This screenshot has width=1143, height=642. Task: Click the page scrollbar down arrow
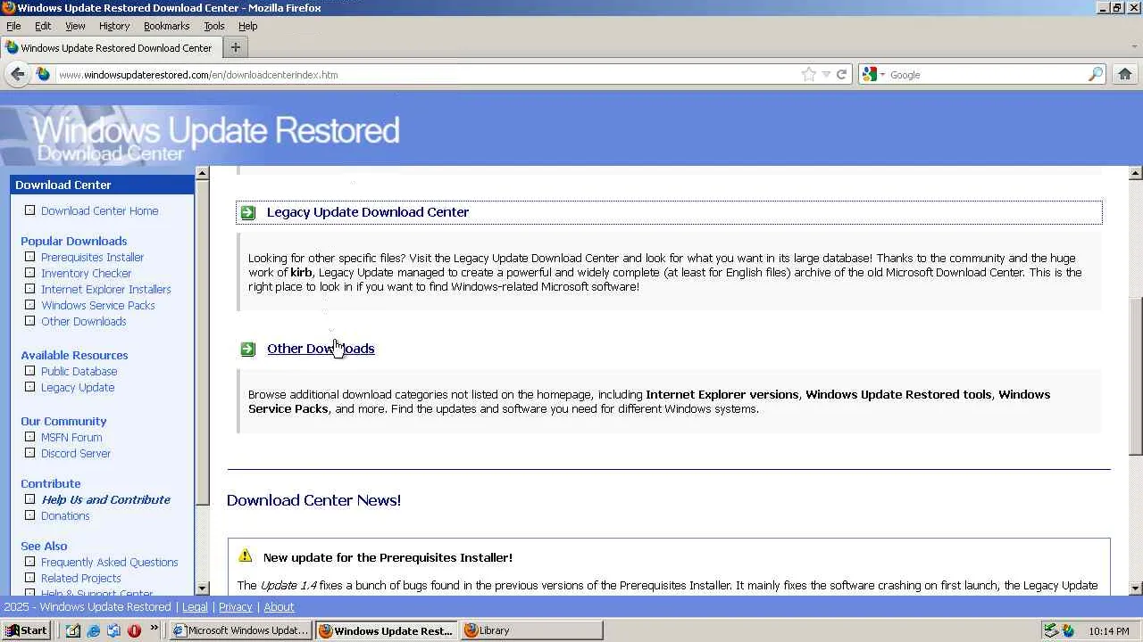[1136, 588]
